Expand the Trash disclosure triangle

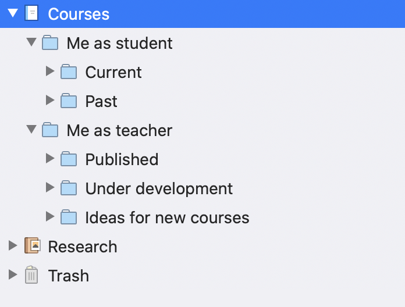[13, 275]
